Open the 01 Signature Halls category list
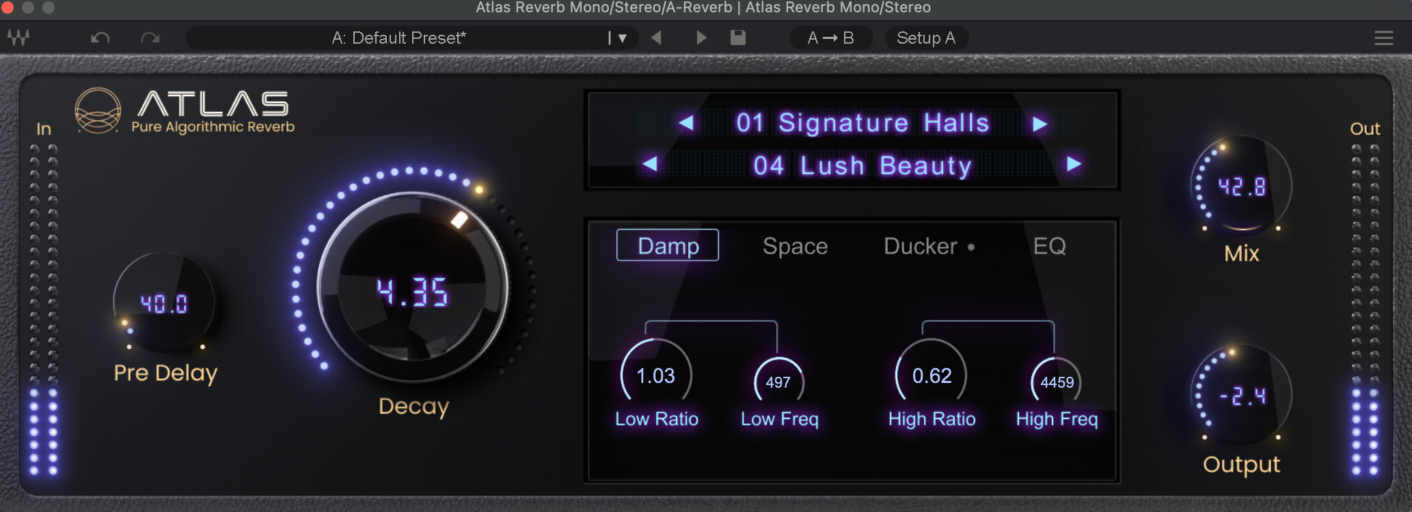The height and width of the screenshot is (512, 1412). (x=863, y=123)
